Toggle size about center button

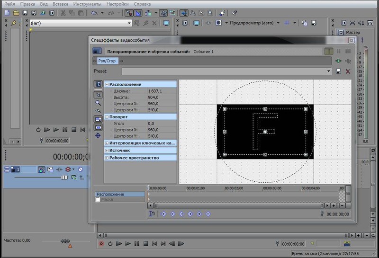tap(98, 127)
